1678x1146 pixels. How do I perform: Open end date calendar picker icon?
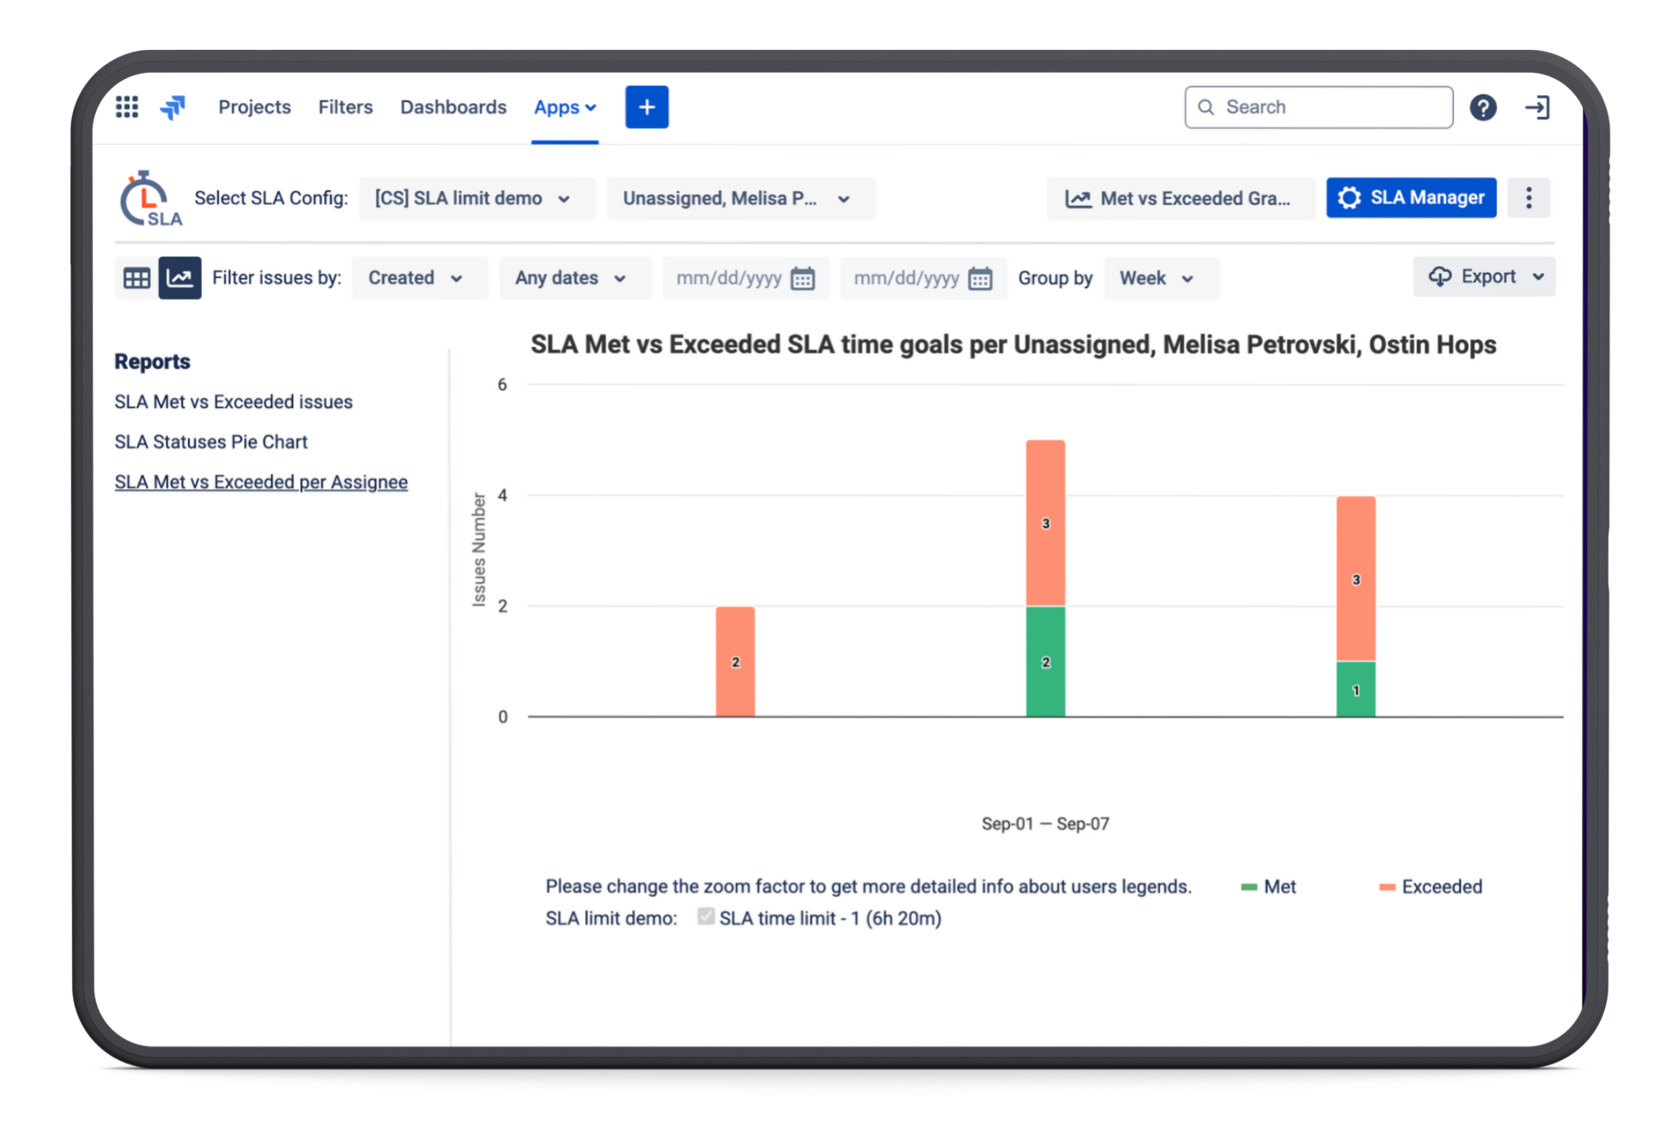[x=980, y=279]
